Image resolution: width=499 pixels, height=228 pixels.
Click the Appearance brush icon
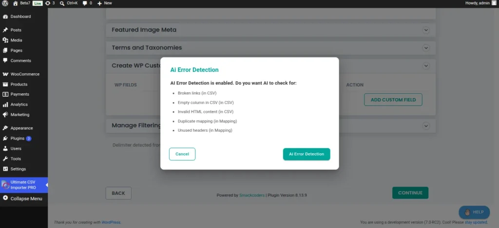(x=5, y=128)
